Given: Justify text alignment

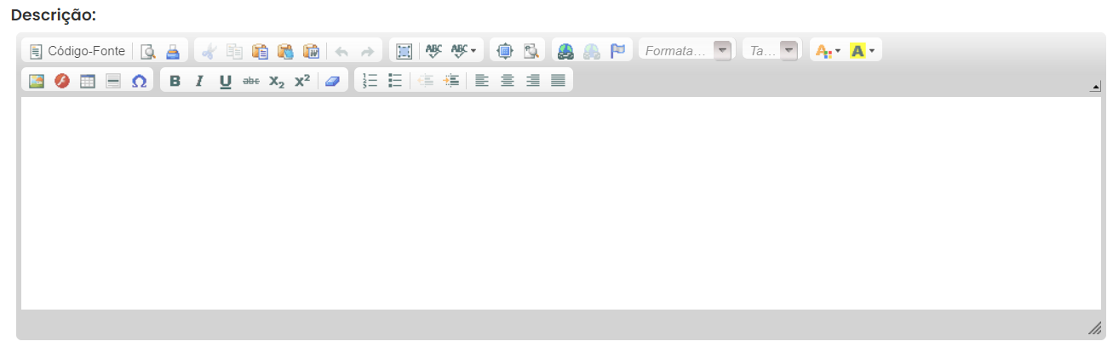Looking at the screenshot, I should [x=559, y=81].
